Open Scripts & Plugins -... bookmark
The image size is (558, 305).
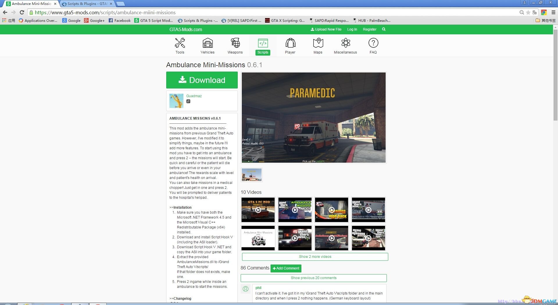[198, 20]
